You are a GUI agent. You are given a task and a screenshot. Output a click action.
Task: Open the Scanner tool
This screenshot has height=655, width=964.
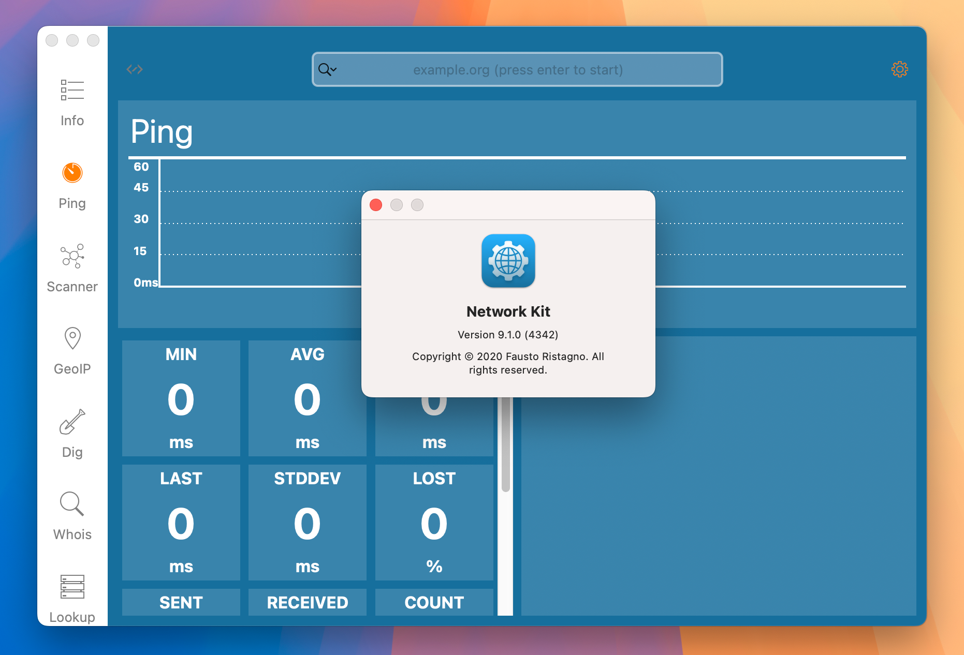point(72,269)
